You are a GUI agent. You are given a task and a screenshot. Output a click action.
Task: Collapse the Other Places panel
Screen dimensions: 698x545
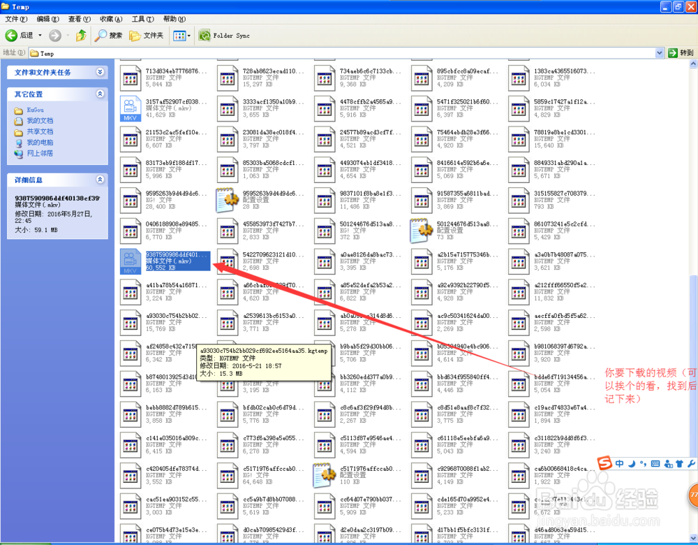click(100, 94)
